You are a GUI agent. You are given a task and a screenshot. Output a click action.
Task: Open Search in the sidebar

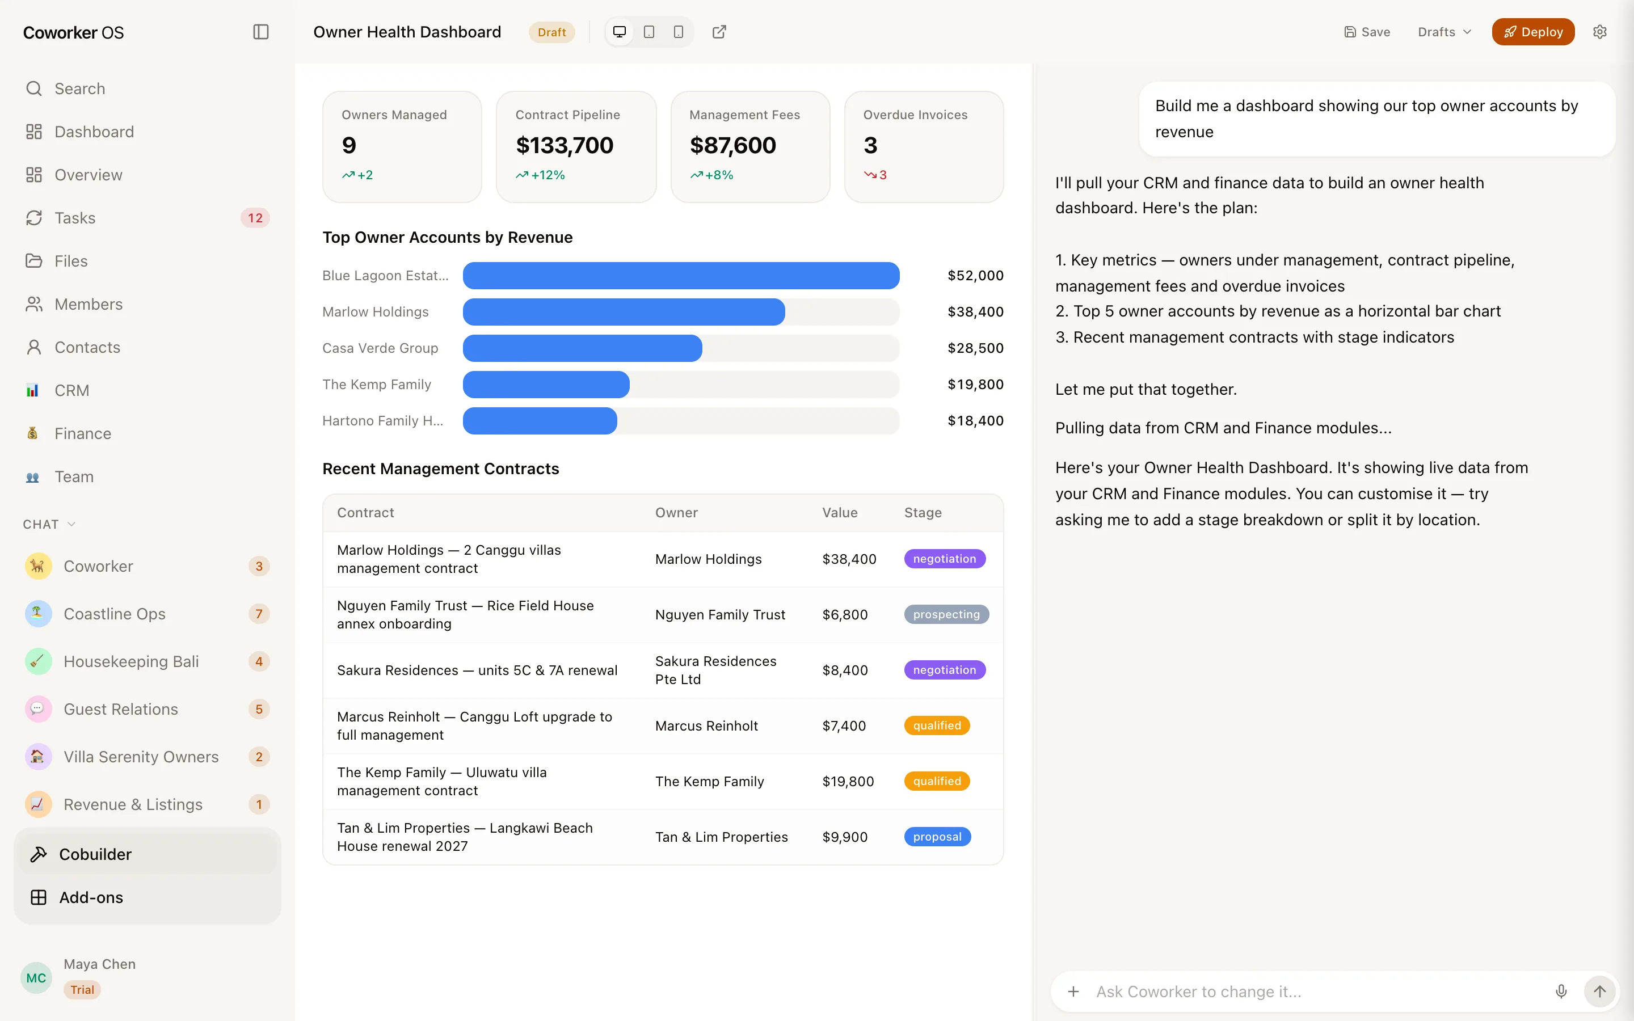(x=147, y=88)
